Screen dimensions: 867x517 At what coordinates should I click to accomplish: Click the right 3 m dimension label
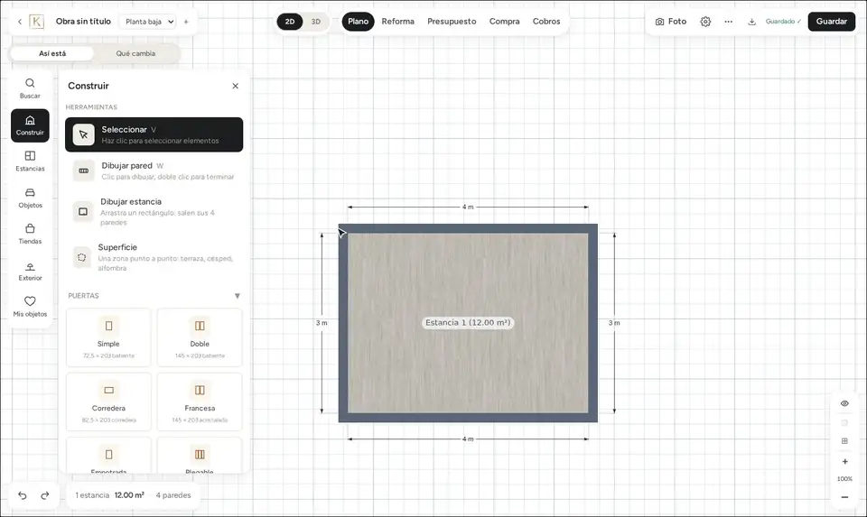tap(614, 323)
